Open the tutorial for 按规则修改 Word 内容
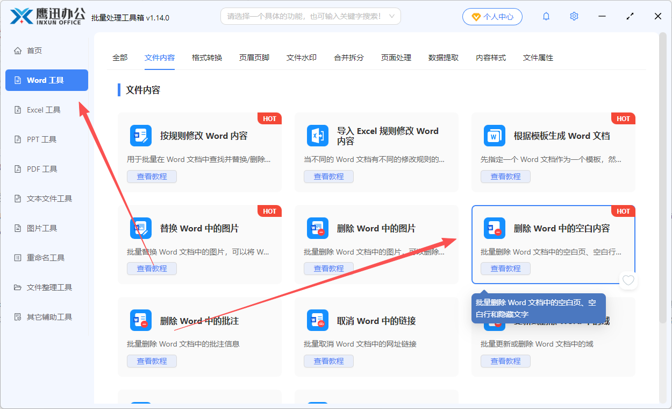672x409 pixels. point(152,176)
